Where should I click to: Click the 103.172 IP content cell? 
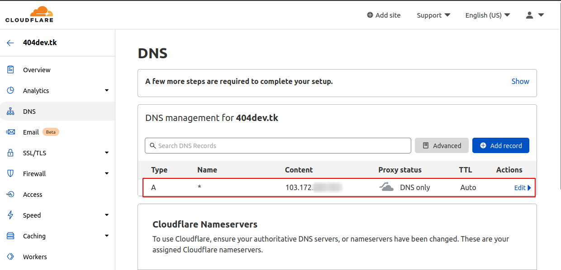[314, 187]
